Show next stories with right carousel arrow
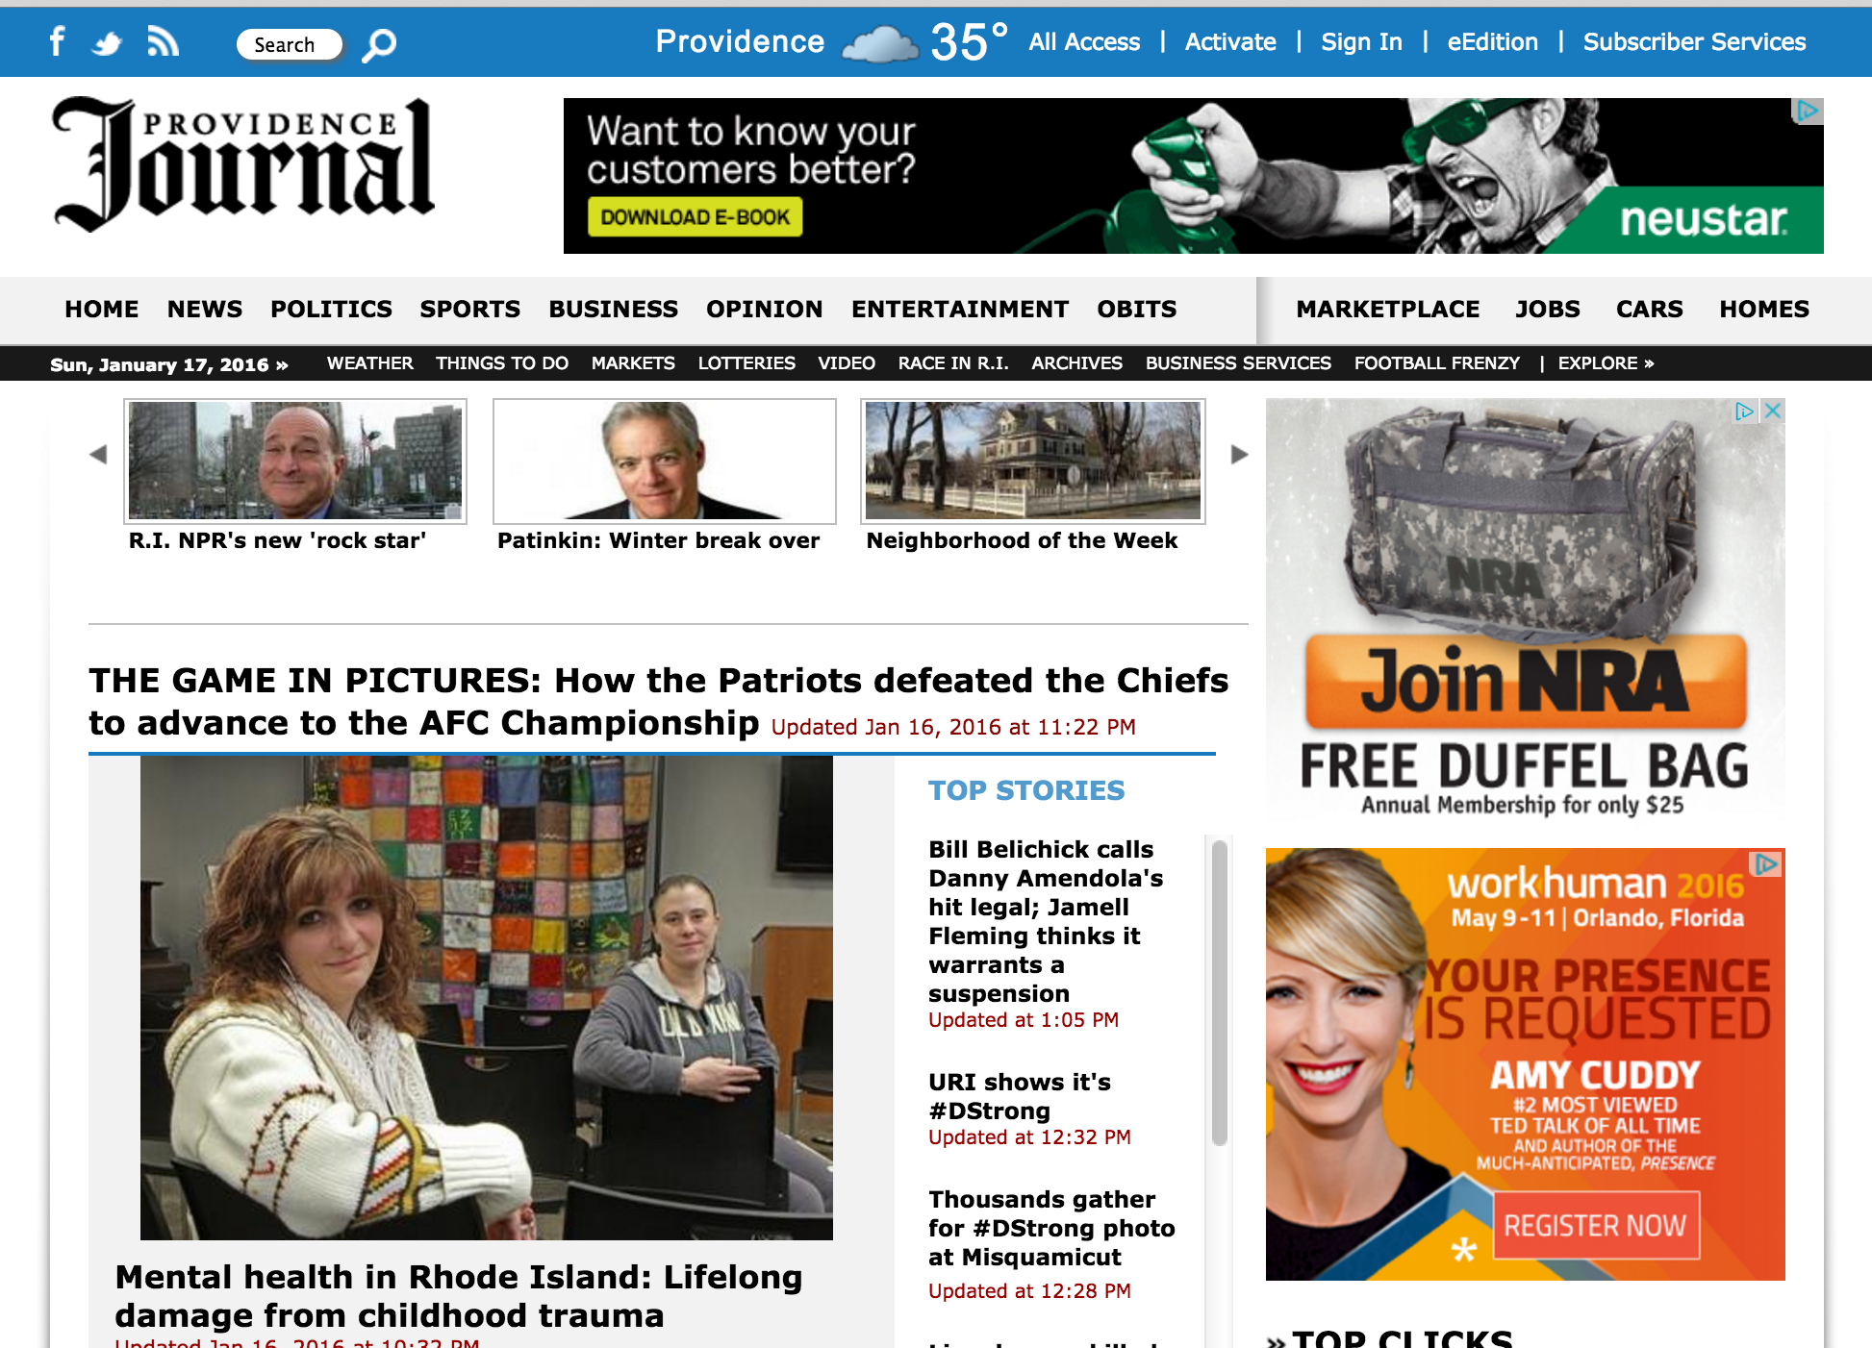The width and height of the screenshot is (1872, 1348). pos(1239,454)
